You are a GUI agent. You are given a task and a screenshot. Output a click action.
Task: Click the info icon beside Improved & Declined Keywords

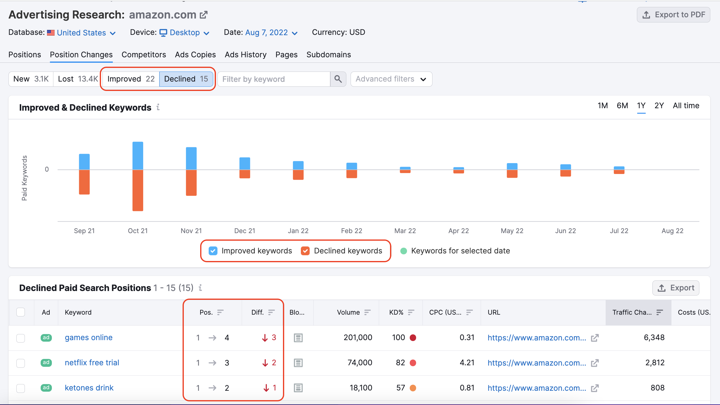158,107
